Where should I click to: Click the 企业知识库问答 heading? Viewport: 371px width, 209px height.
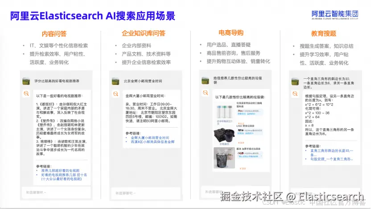tap(144, 33)
